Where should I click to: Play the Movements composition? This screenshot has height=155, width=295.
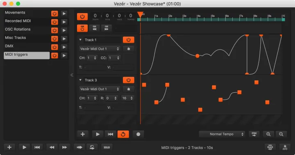point(64,14)
